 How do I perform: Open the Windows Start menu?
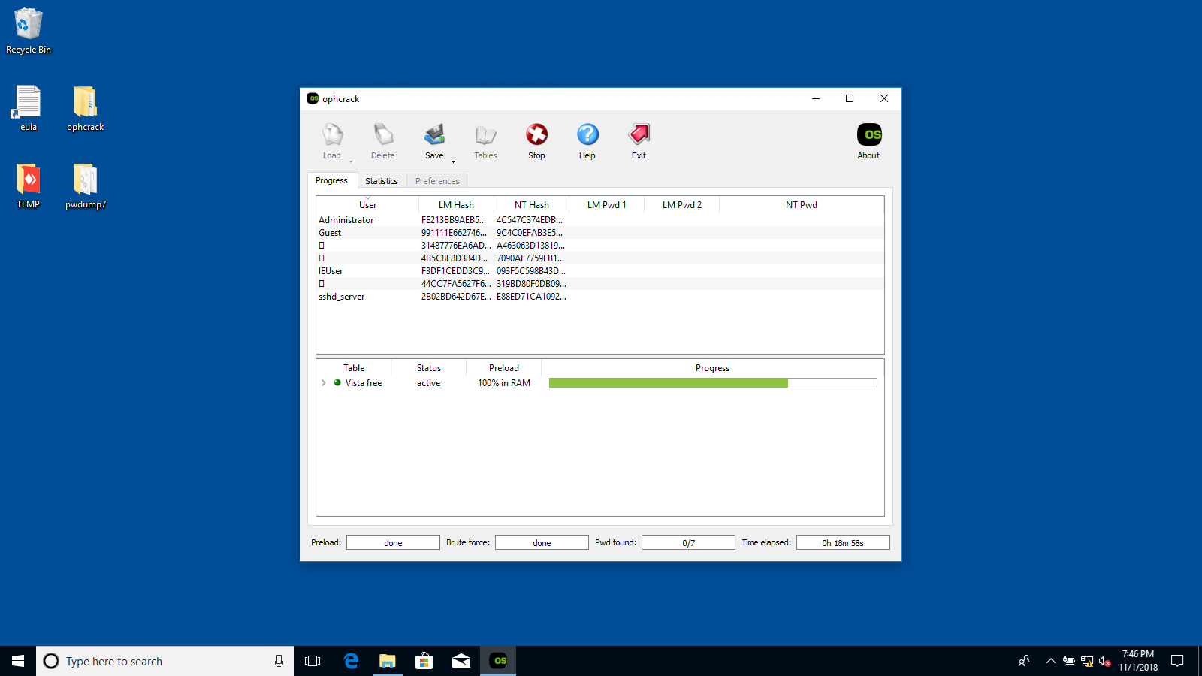(x=18, y=661)
